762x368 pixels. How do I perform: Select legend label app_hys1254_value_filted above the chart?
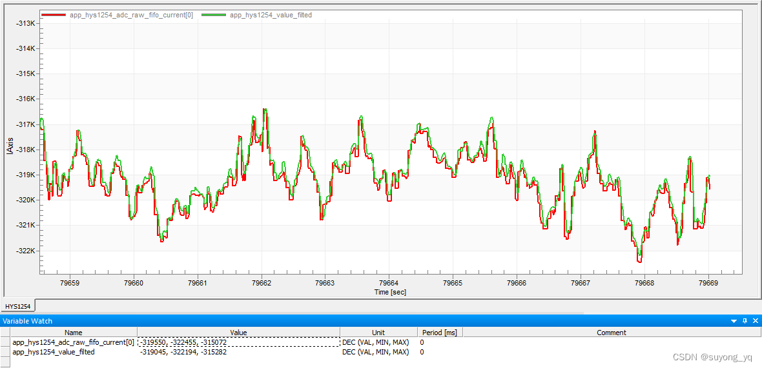click(271, 15)
